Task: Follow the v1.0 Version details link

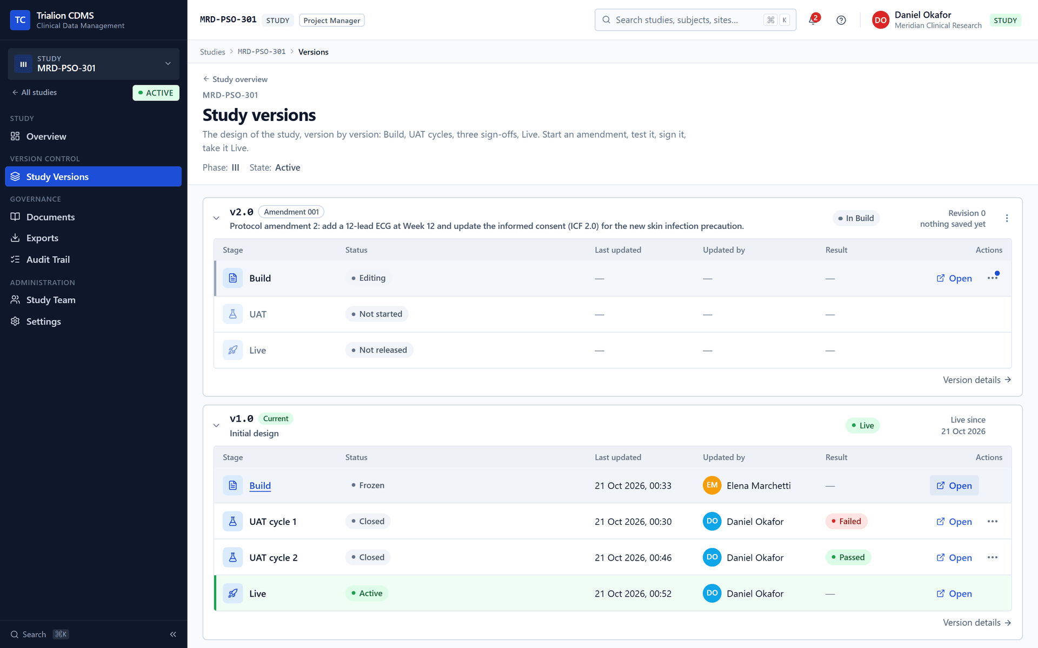Action: 977,623
